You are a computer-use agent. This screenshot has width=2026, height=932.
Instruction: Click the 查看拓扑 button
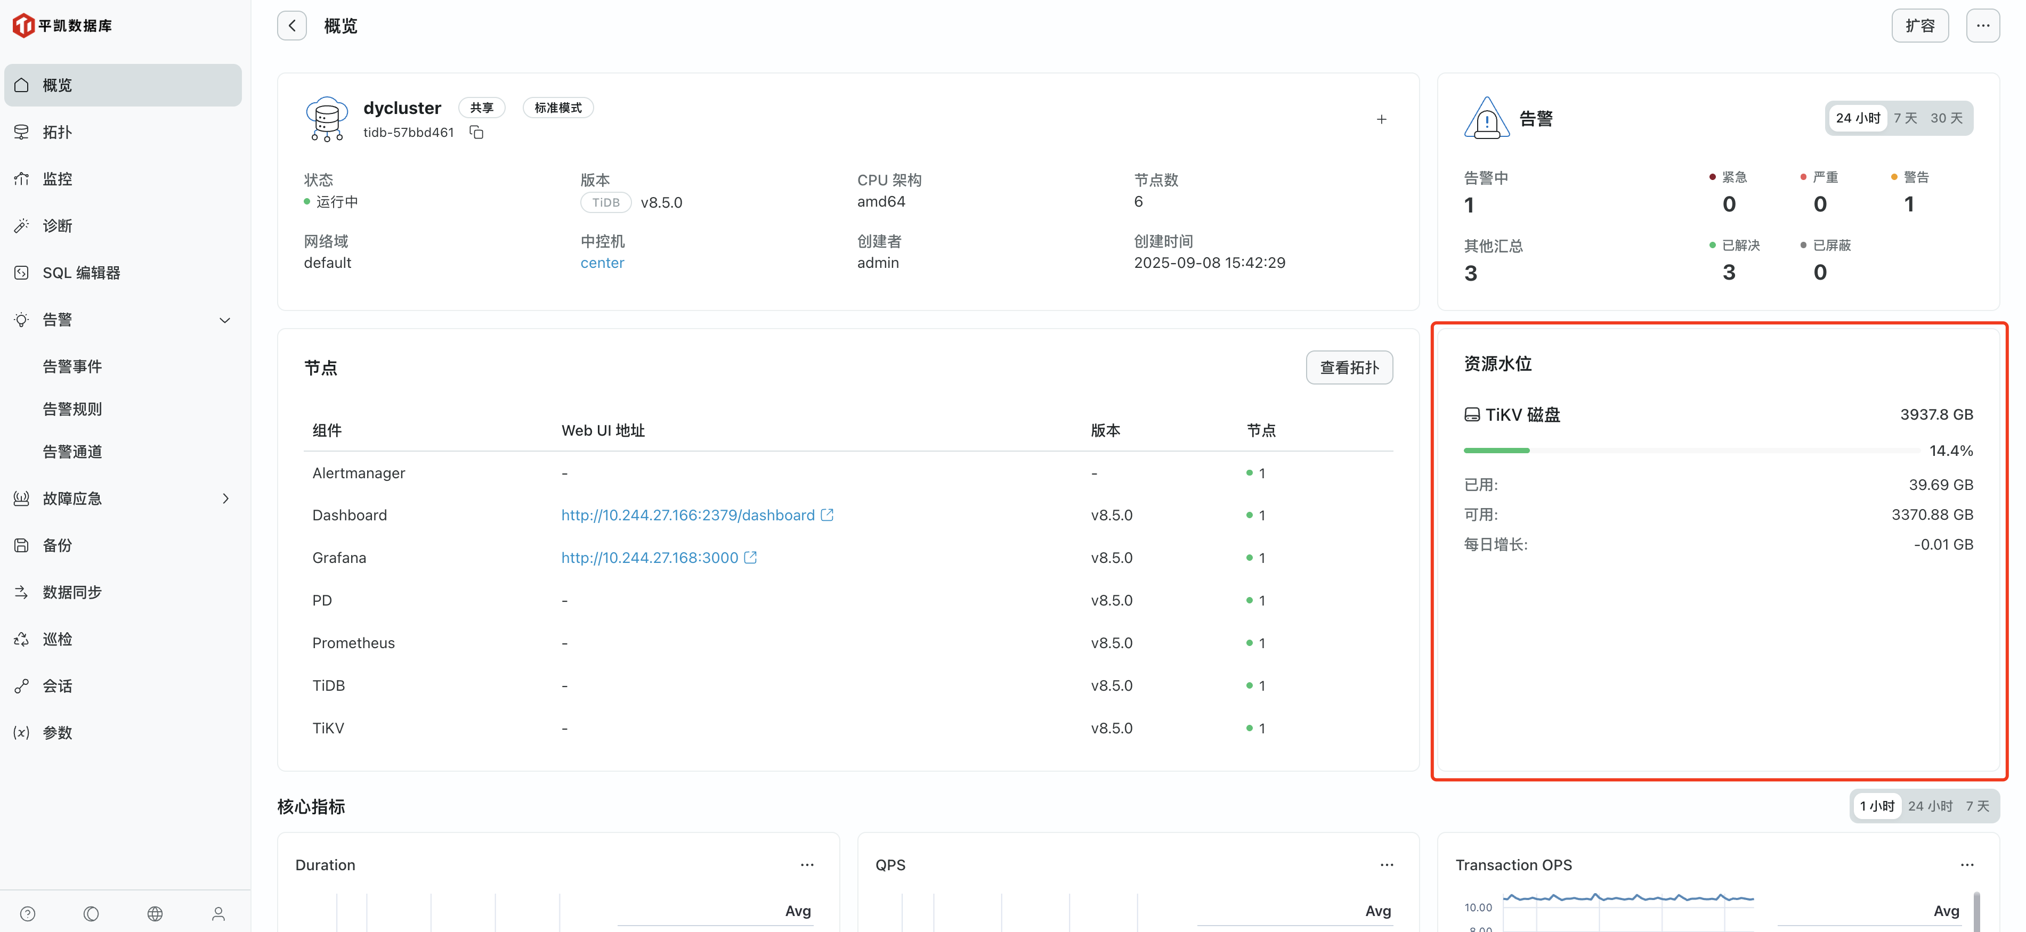point(1349,367)
